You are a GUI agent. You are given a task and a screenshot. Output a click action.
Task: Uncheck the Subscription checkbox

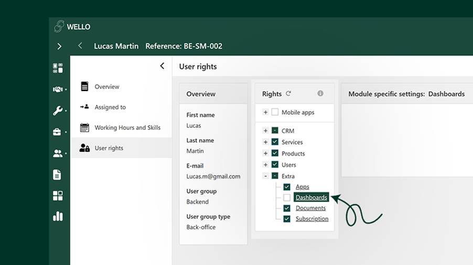click(x=287, y=219)
